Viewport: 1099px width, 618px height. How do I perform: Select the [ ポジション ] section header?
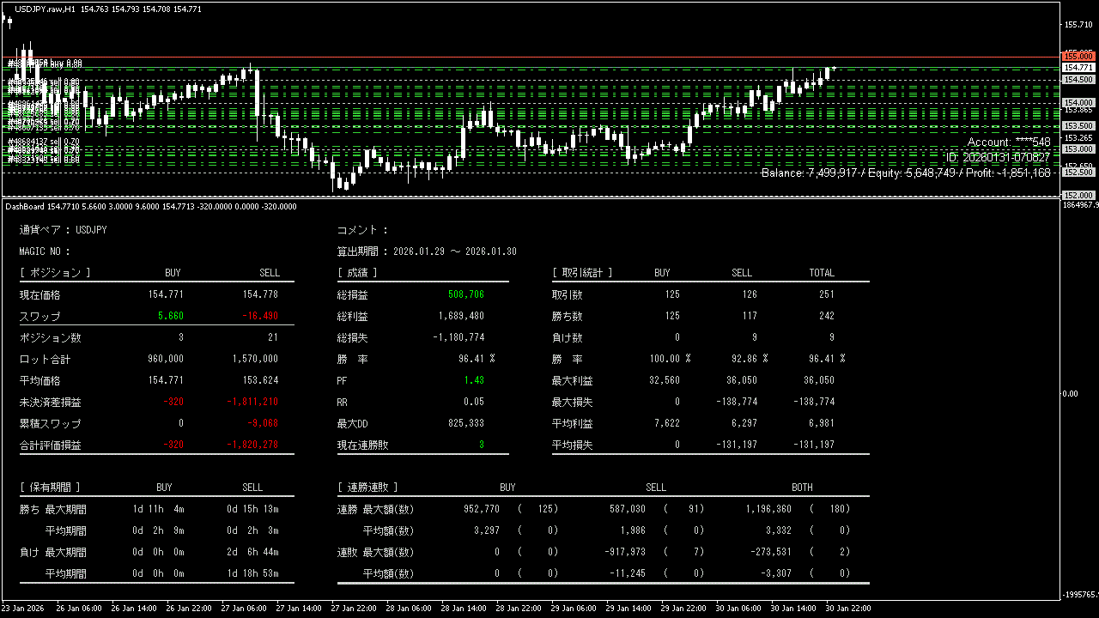pyautogui.click(x=54, y=273)
